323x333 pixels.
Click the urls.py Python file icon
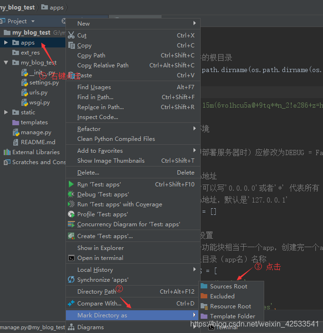(25, 92)
